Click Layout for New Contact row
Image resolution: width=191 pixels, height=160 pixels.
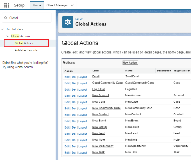(83, 115)
